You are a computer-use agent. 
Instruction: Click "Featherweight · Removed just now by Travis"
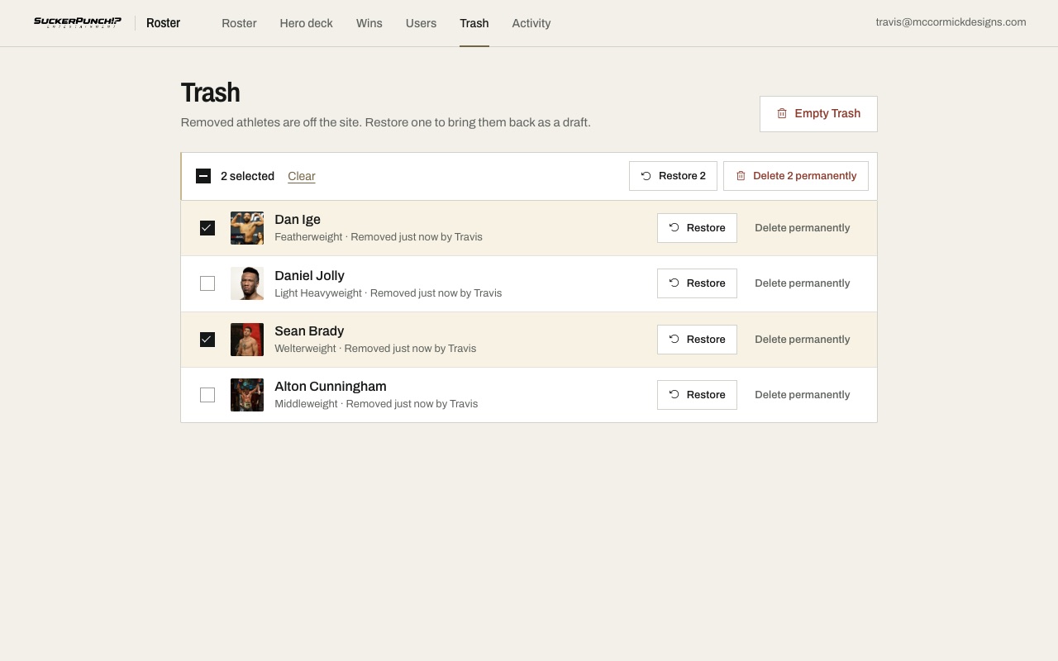point(379,237)
